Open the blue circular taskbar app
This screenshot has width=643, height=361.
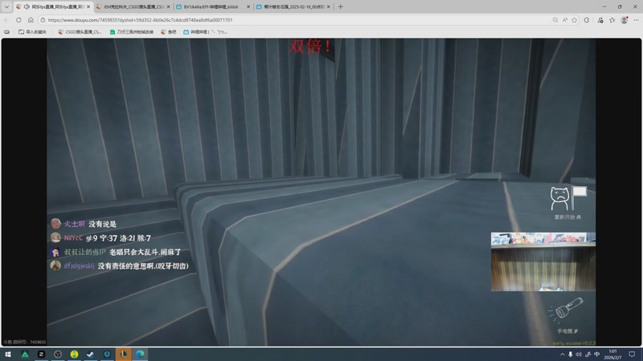click(x=107, y=354)
